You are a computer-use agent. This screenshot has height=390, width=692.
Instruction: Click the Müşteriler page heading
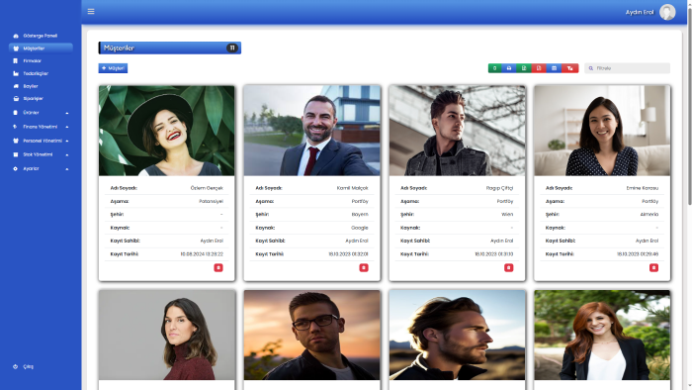(x=119, y=48)
